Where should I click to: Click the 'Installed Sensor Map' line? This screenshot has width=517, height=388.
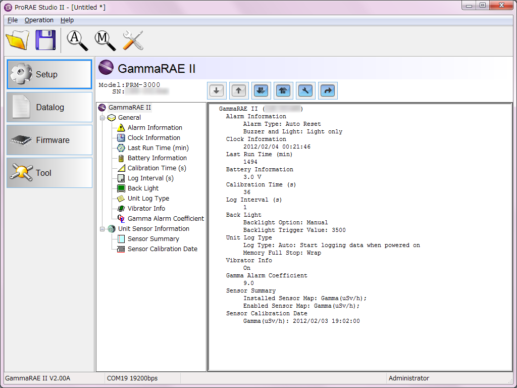tap(305, 299)
